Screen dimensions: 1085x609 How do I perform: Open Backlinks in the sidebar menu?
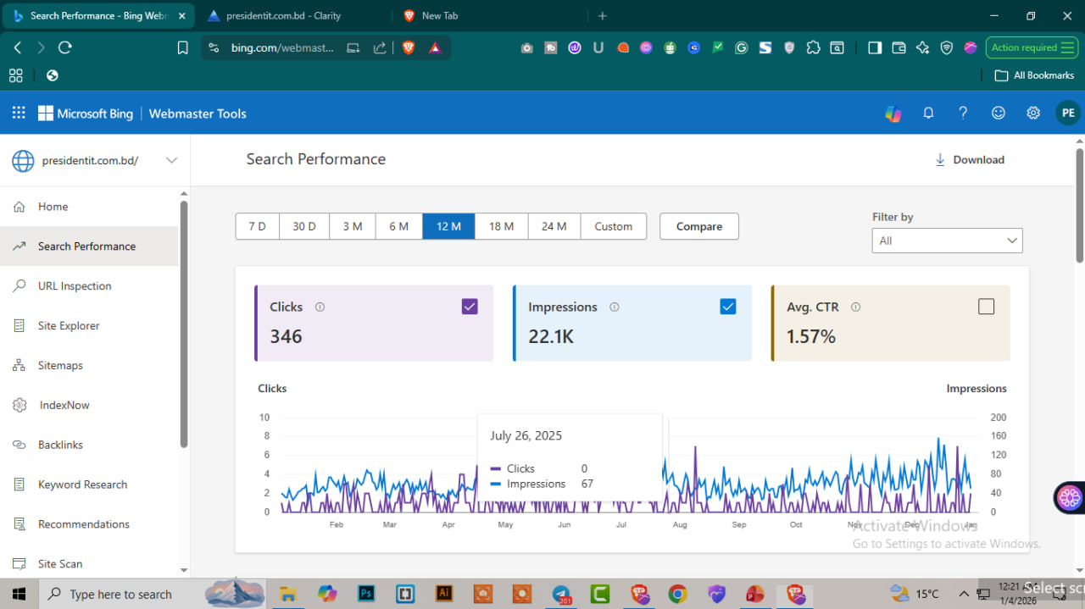click(60, 445)
